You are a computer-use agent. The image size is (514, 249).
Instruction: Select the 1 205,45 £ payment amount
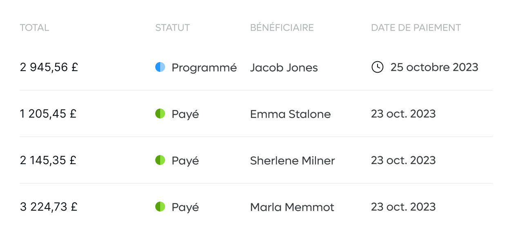(48, 114)
